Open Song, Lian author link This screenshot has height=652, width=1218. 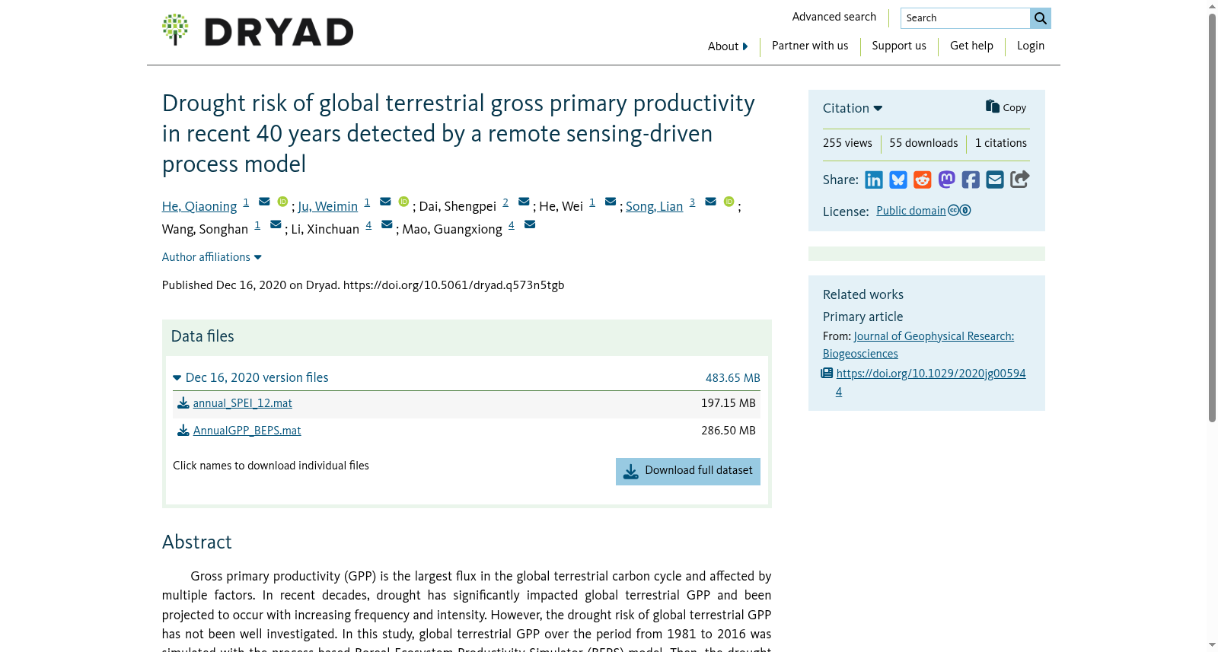click(x=654, y=206)
